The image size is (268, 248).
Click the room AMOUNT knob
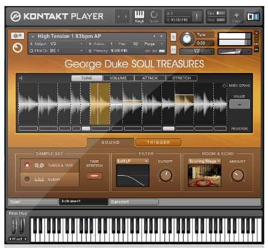pyautogui.click(x=237, y=175)
